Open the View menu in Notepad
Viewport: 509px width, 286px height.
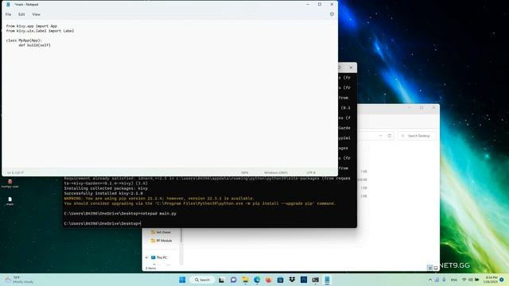(x=36, y=14)
